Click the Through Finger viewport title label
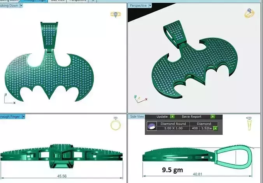263x183 pixels. (x=10, y=116)
